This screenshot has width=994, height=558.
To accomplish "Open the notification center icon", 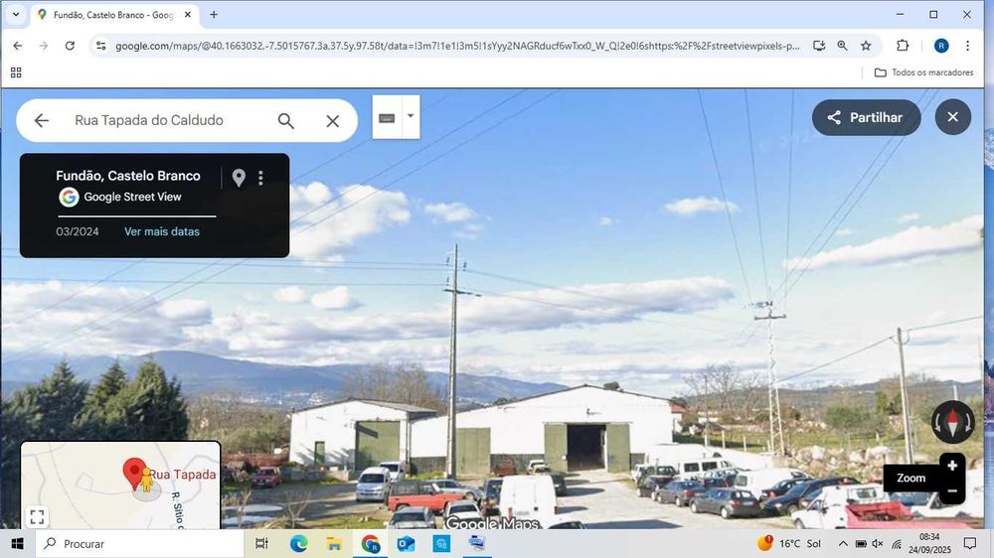I will 970,543.
